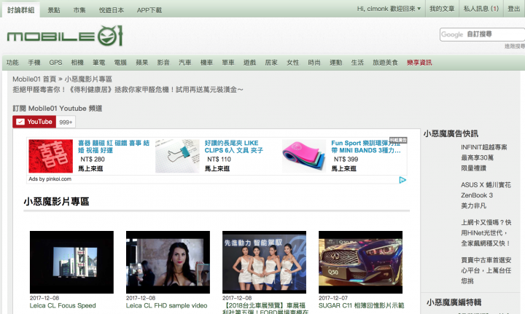Image resolution: width=525 pixels, height=314 pixels.
Task: Select 蘋果 in the category bar
Action: tap(141, 63)
